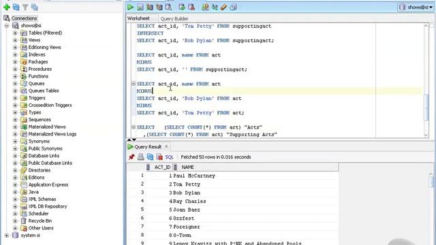Viewport: 436px width, 245px height.
Task: Select Packages in the tree
Action: [x=38, y=62]
